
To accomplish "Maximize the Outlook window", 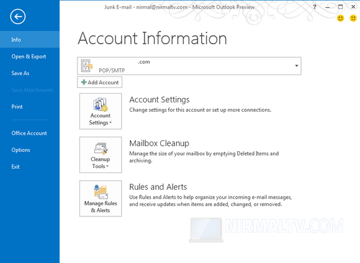I will (341, 7).
